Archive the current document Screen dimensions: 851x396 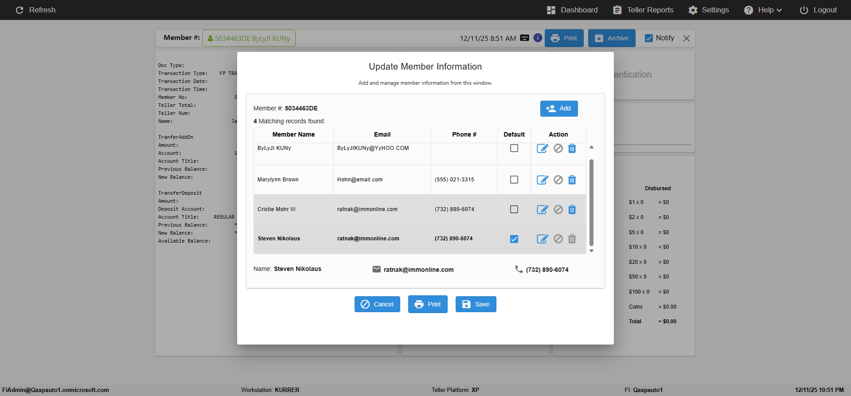(x=612, y=38)
